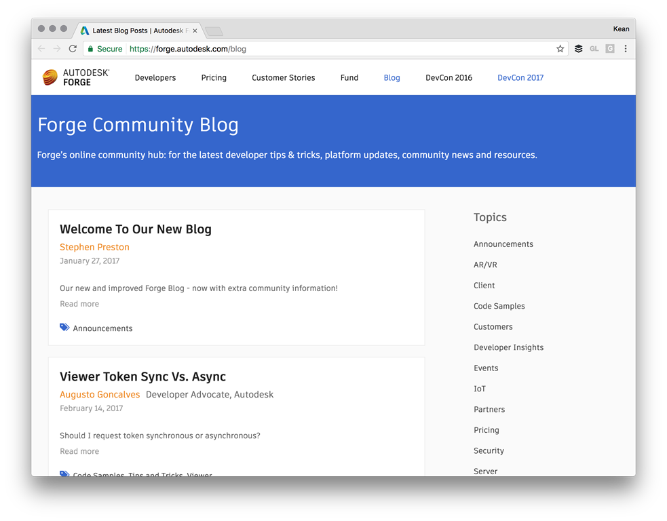Click the URL address bar

[339, 49]
